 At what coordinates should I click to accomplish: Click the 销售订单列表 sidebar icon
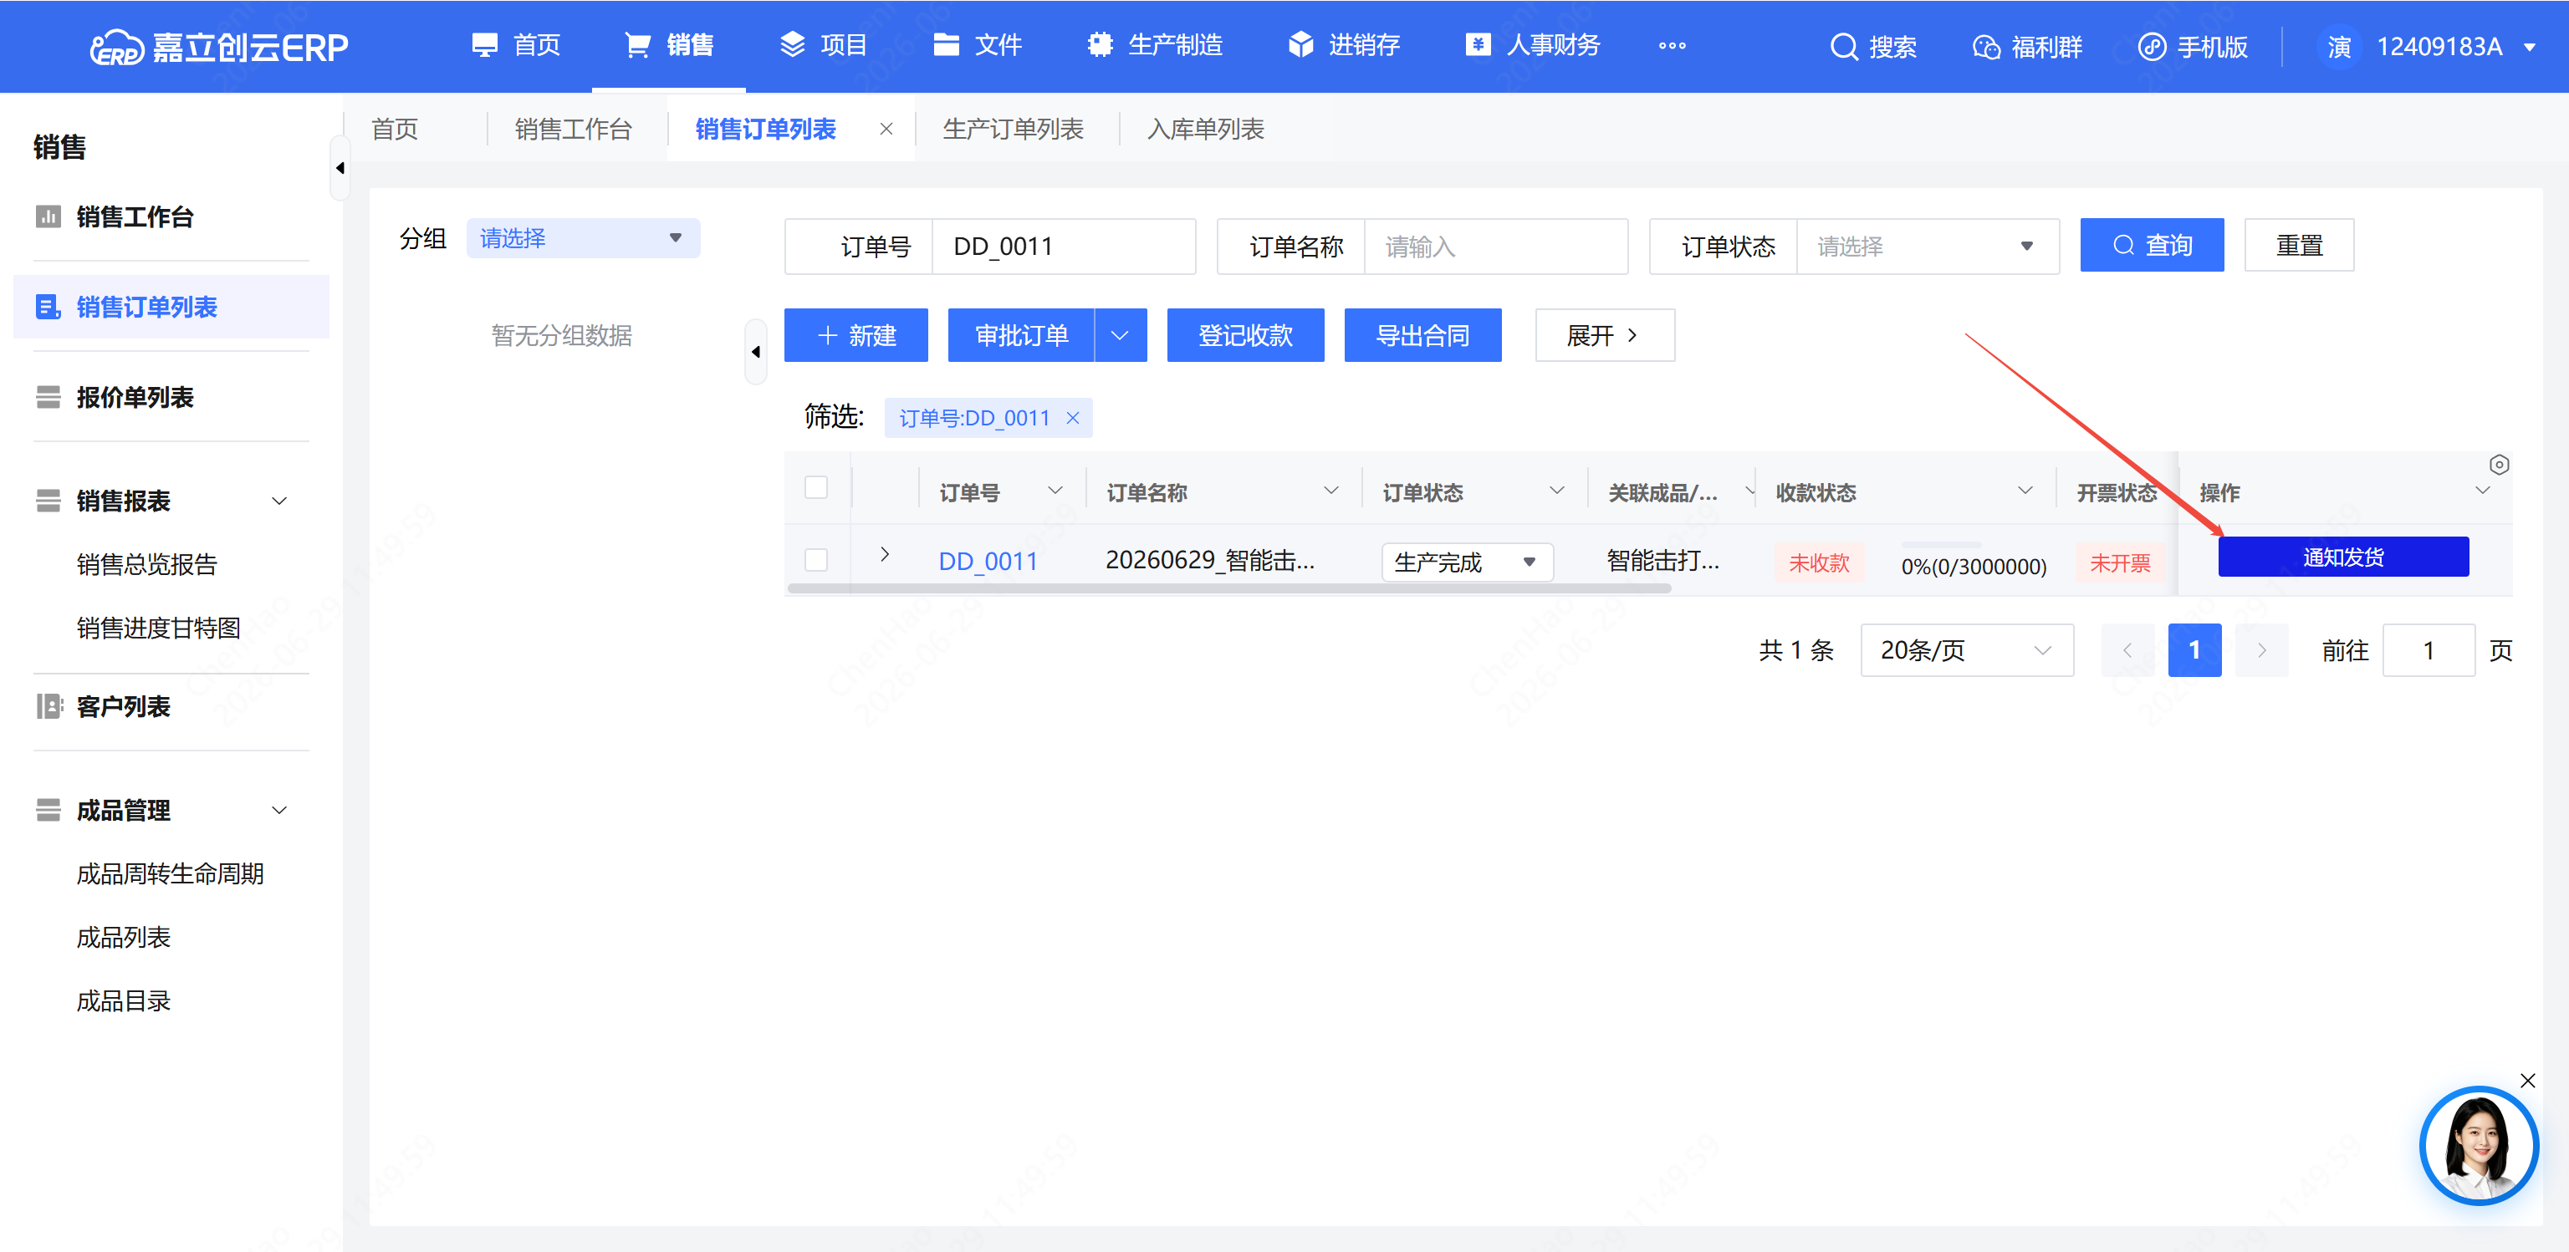point(47,307)
